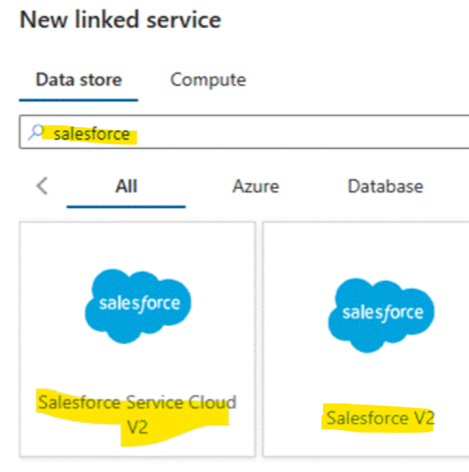The width and height of the screenshot is (469, 472).
Task: Select the All category filter
Action: (126, 186)
